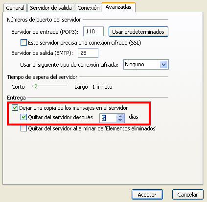
Task: Click the Aceptar button
Action: click(147, 195)
